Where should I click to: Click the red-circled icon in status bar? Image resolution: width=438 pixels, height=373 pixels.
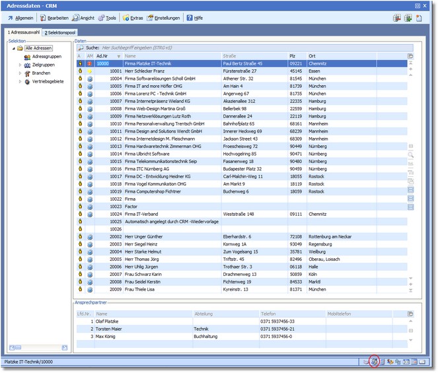(x=375, y=361)
